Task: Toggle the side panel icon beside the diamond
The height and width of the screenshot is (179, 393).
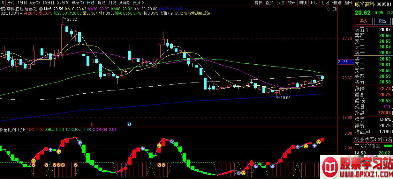Action: 335,9
